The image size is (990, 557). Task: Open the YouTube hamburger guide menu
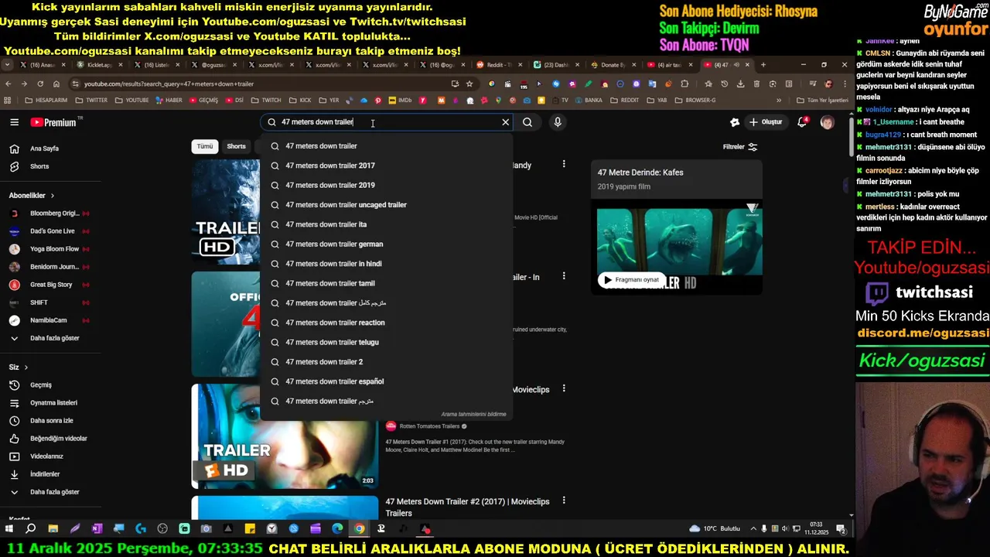14,122
